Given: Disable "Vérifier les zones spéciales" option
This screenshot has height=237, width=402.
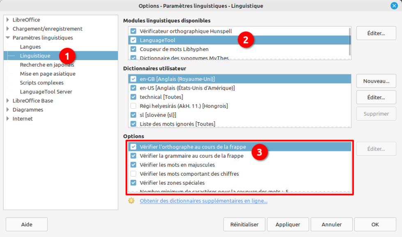Looking at the screenshot, I should click(x=134, y=183).
